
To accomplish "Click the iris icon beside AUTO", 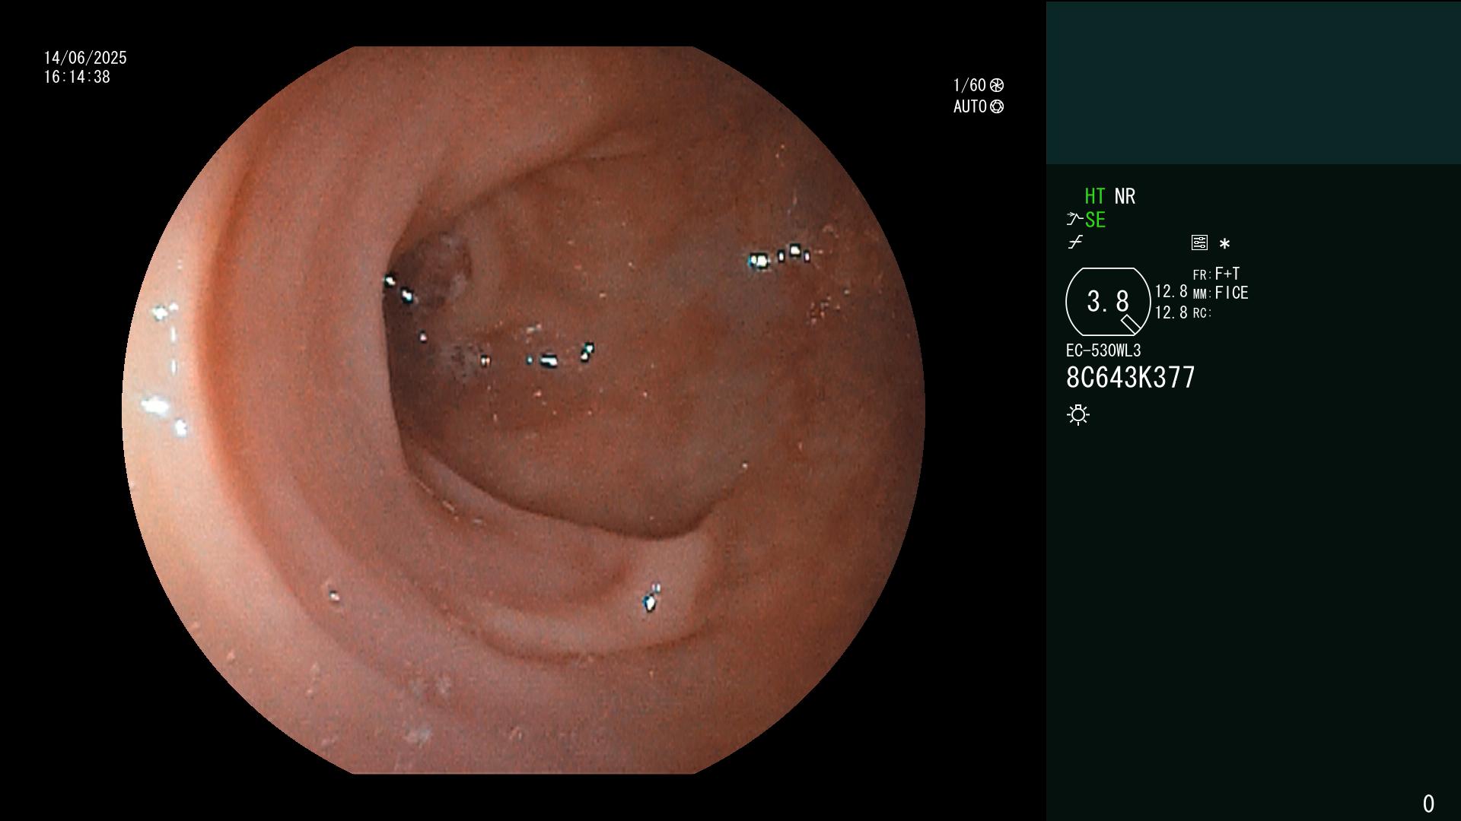I will click(997, 106).
